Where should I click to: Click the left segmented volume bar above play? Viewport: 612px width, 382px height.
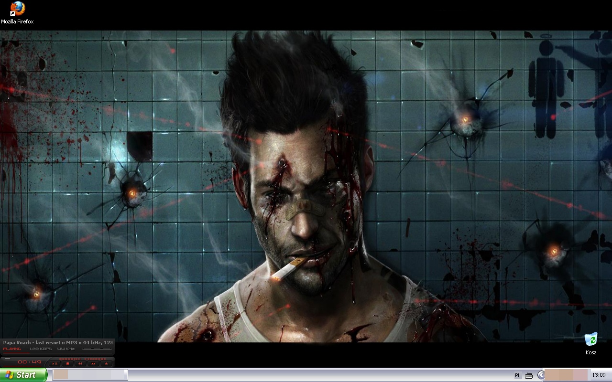[x=69, y=359]
